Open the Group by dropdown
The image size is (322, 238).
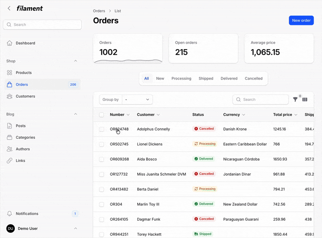[137, 99]
